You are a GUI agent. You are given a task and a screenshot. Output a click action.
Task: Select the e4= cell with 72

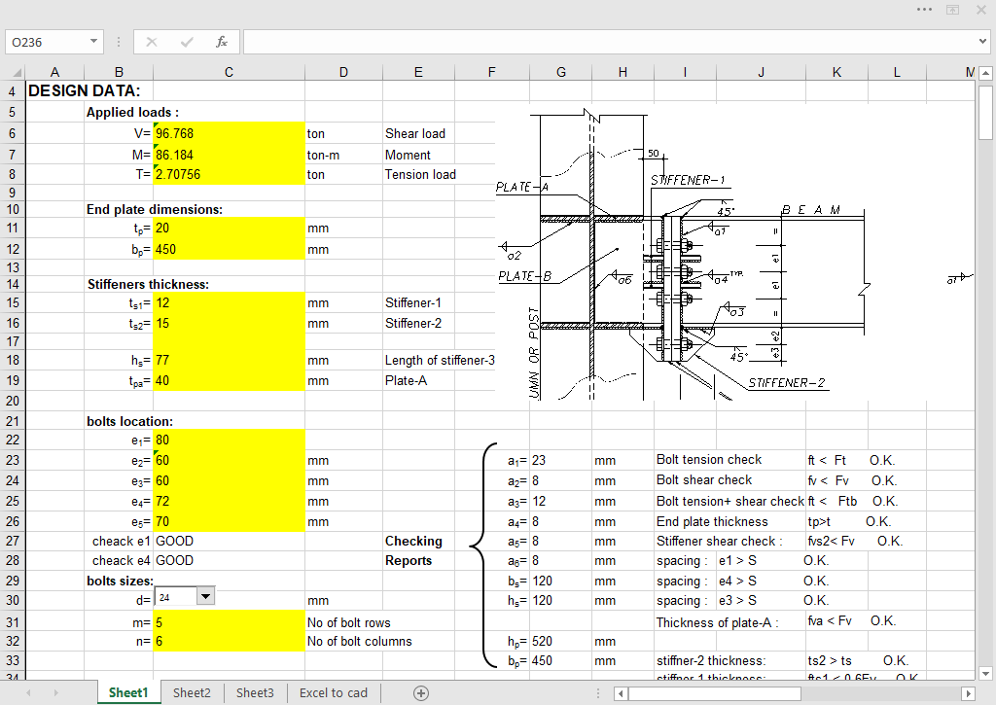229,501
